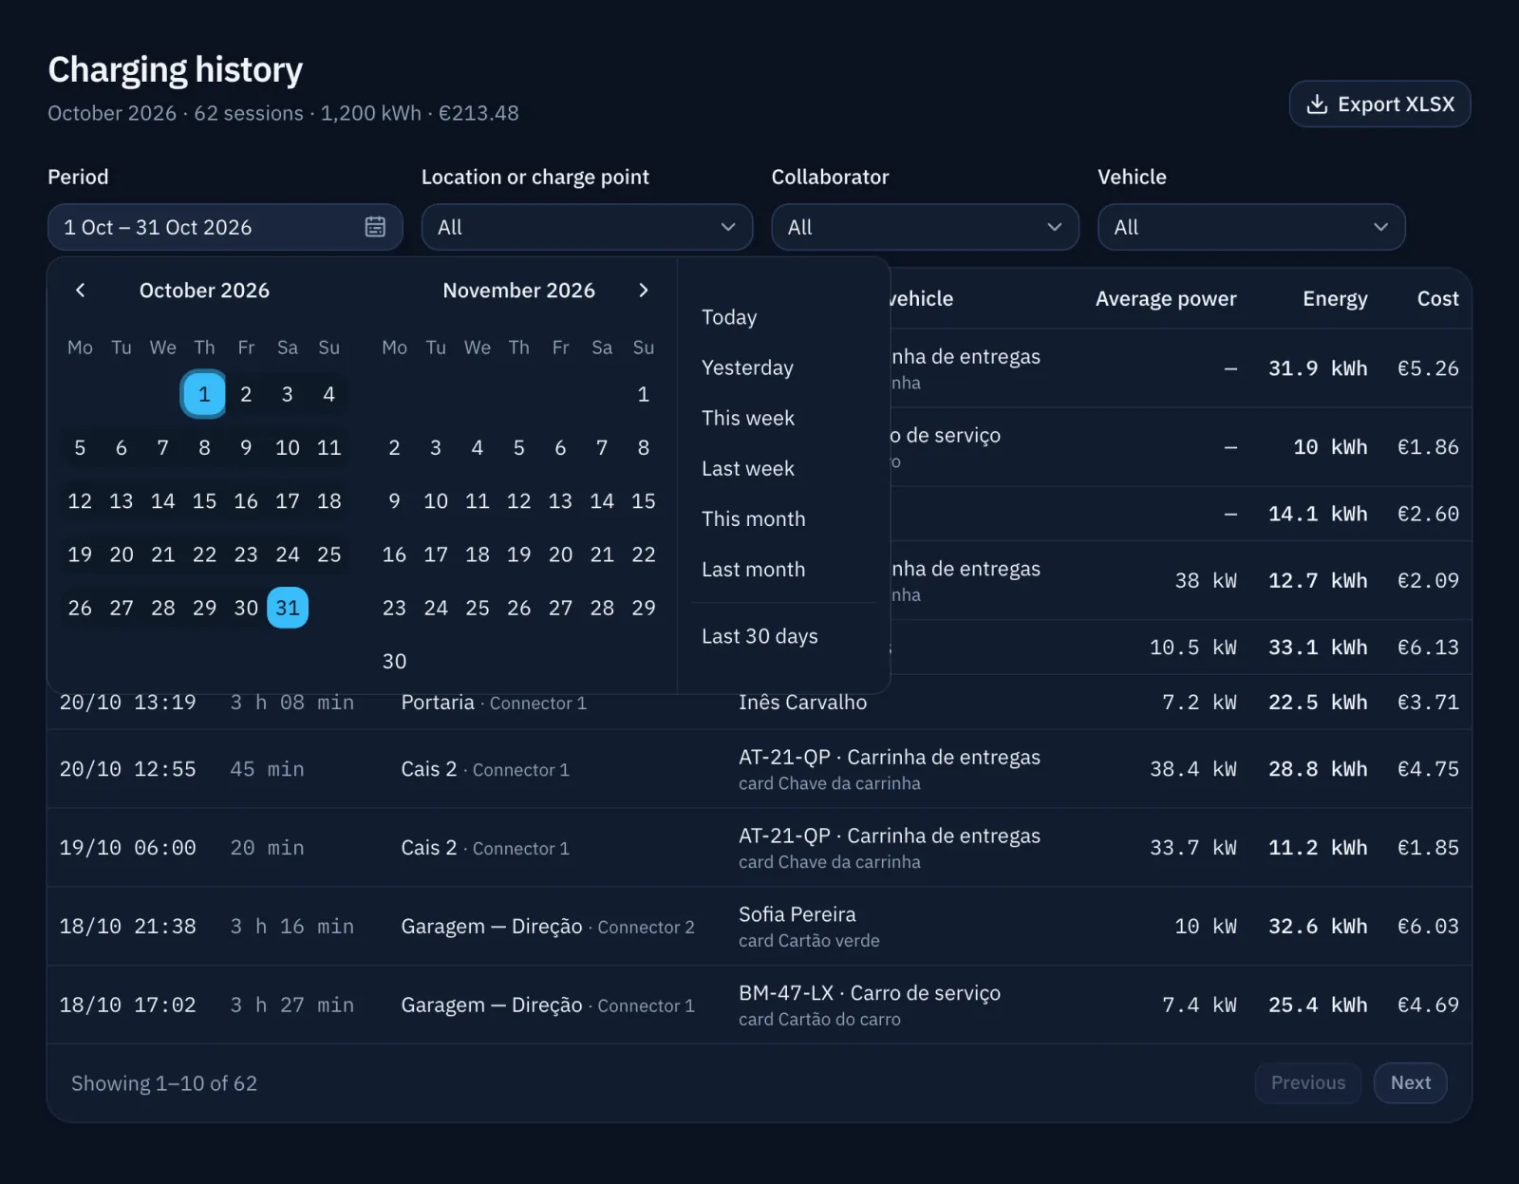
Task: Click Sofia Pereira in the table
Action: [797, 914]
